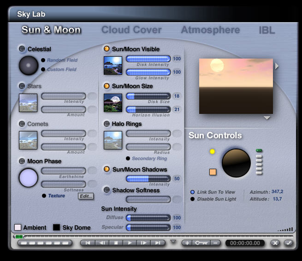Step forward one frame
Viewport: 302px width, 261px height.
point(144,243)
